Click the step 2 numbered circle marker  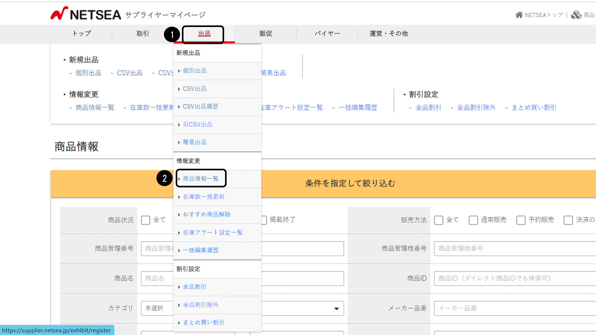[165, 178]
